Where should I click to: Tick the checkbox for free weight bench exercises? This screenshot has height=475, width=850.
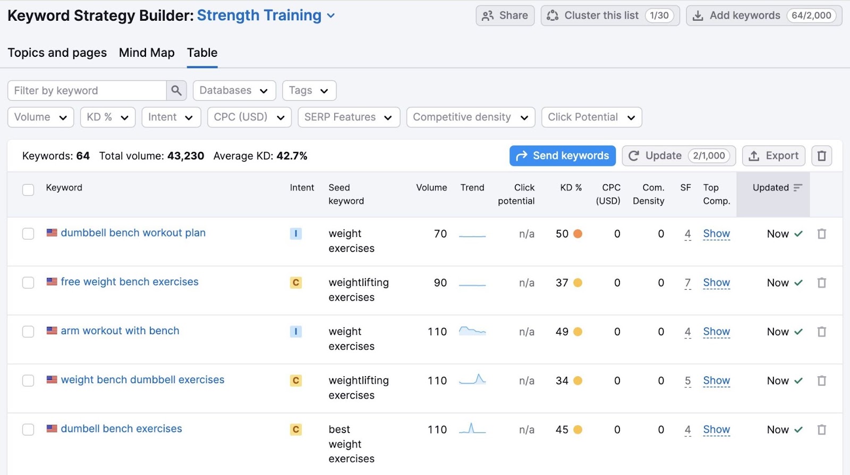coord(28,283)
